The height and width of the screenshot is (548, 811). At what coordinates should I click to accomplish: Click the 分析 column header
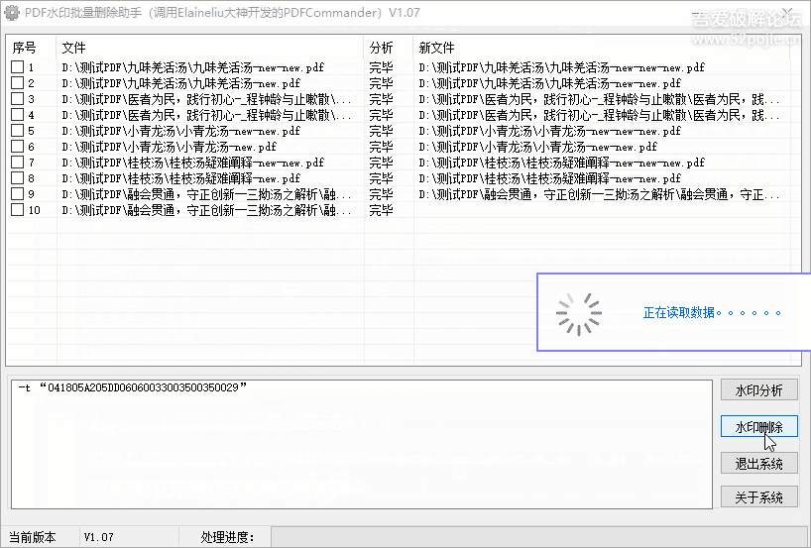[389, 48]
